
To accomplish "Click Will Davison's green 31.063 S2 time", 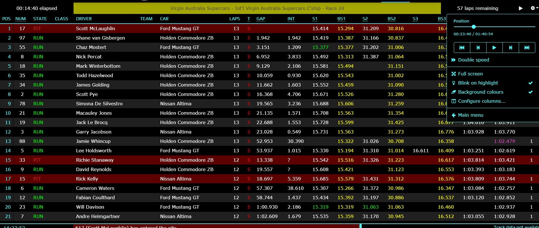I will pos(371,207).
